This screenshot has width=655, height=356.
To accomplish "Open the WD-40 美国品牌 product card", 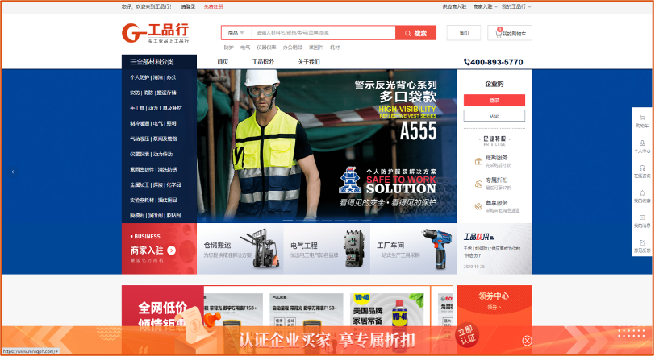I will pyautogui.click(x=388, y=310).
